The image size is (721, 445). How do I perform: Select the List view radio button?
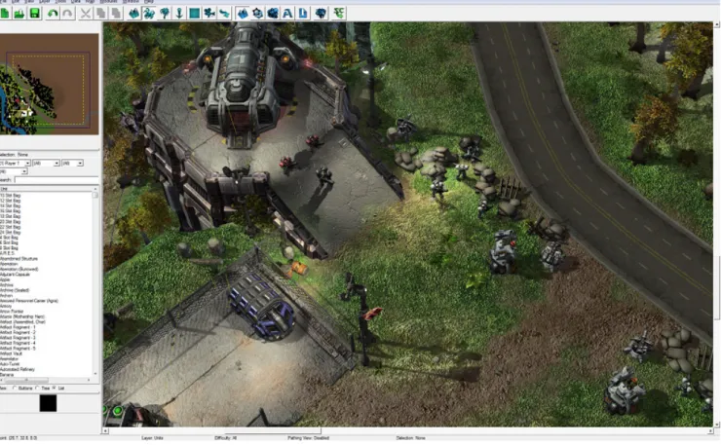55,388
